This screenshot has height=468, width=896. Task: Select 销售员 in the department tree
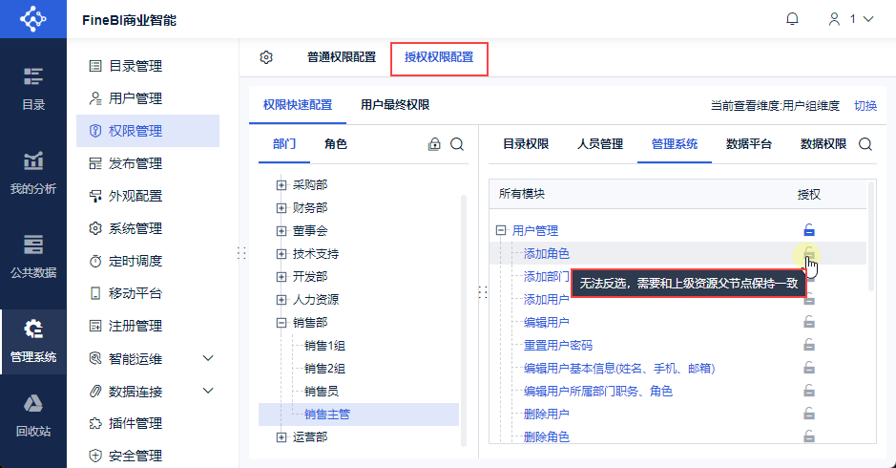(x=322, y=392)
